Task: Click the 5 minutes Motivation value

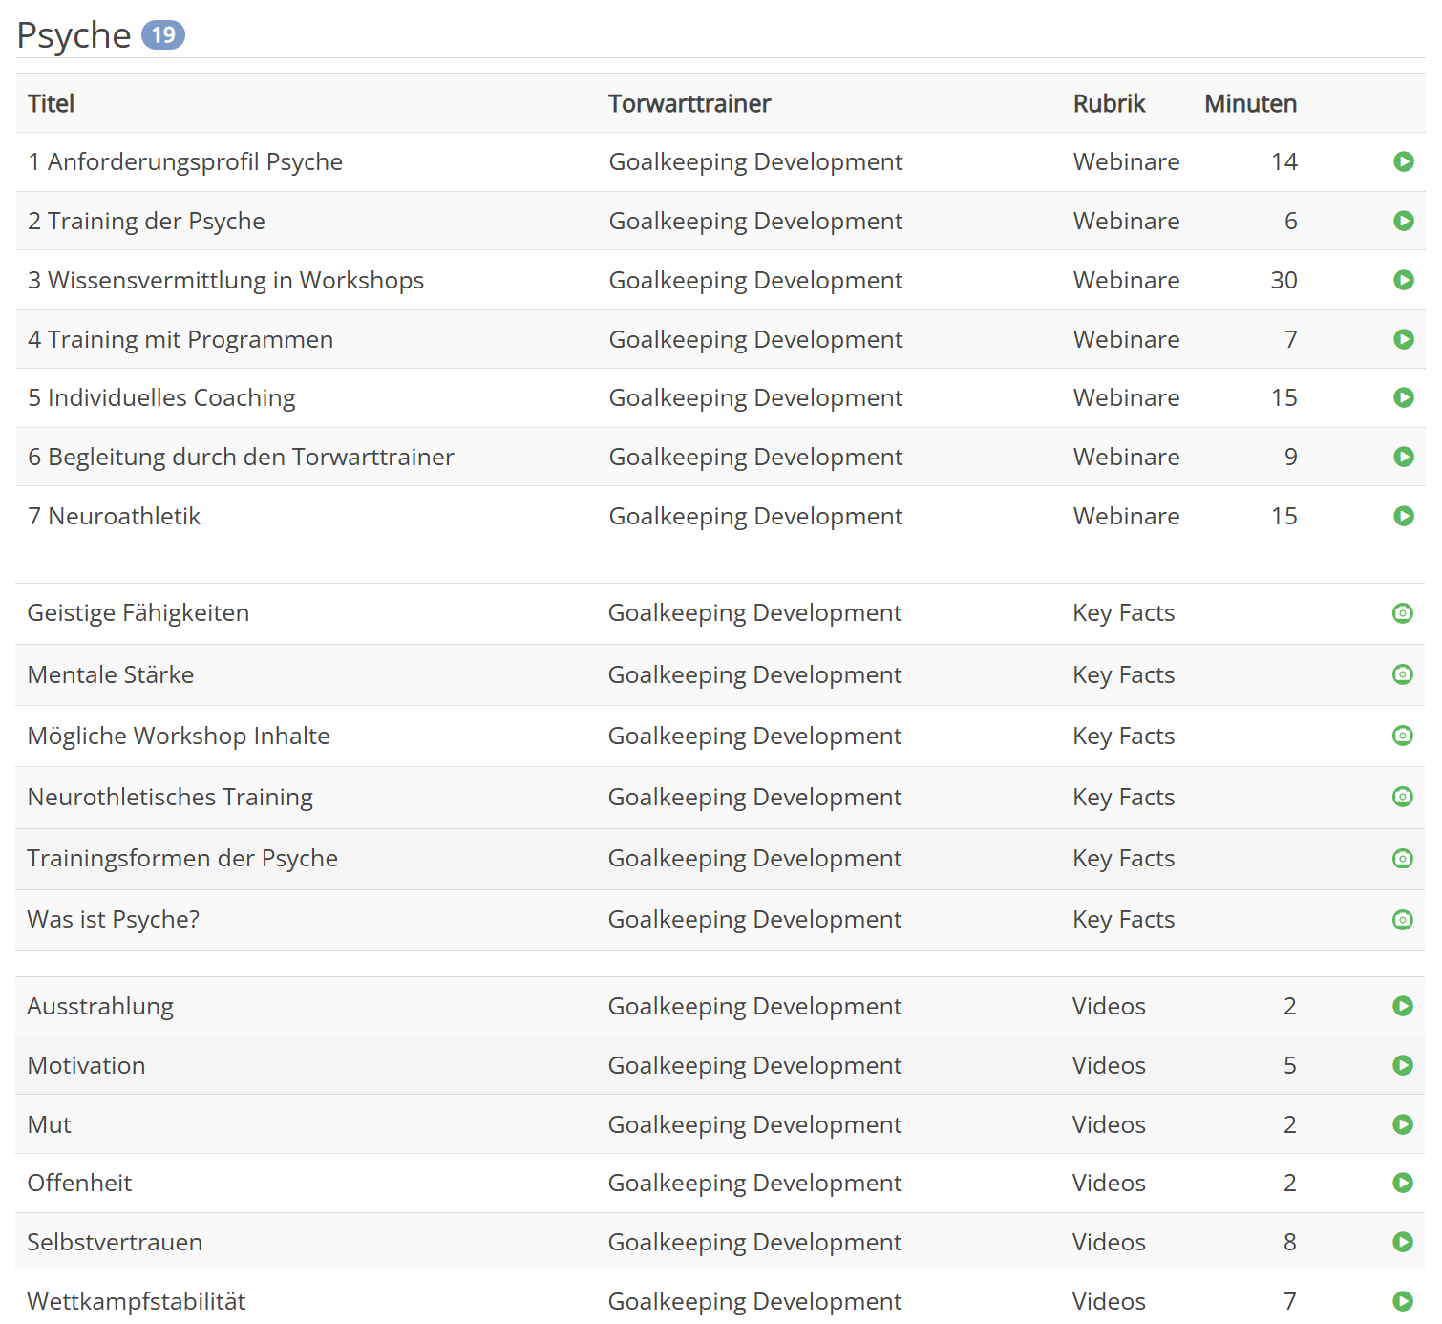Action: click(x=1289, y=1065)
